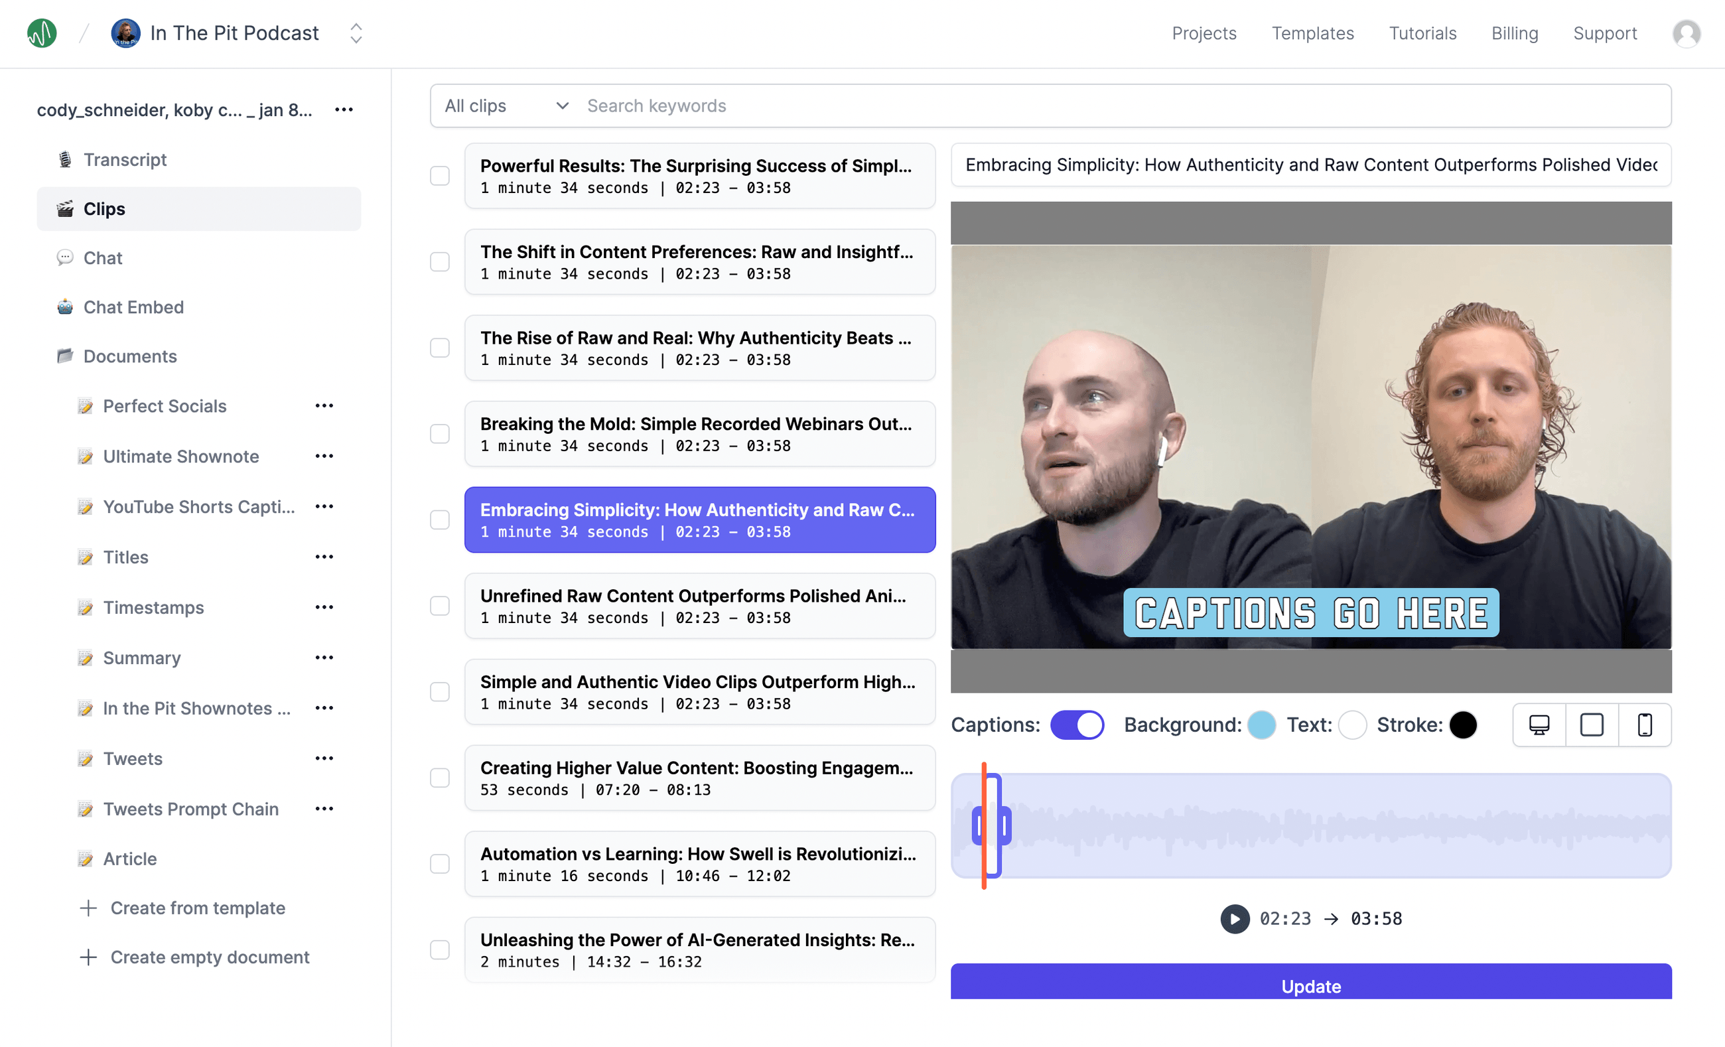Viewport: 1725px width, 1047px height.
Task: Check the Powerful Results clip checkbox
Action: (x=440, y=176)
